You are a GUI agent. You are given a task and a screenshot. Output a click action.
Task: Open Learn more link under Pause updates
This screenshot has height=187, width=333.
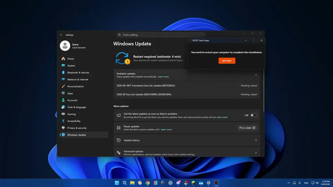click(166, 130)
